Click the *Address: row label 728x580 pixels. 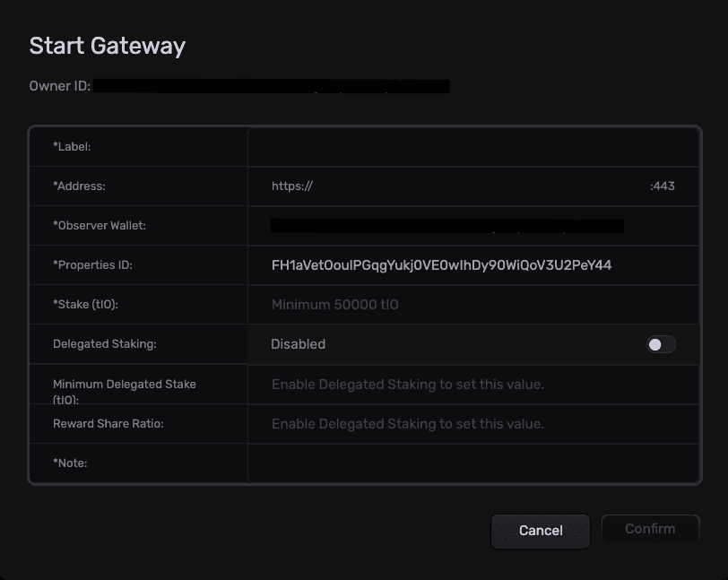79,186
